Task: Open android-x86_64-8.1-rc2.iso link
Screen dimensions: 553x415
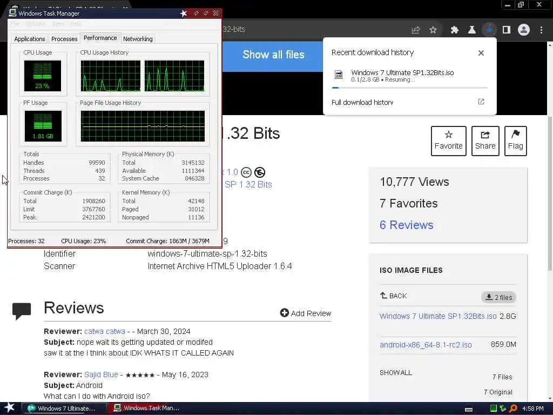Action: point(426,345)
